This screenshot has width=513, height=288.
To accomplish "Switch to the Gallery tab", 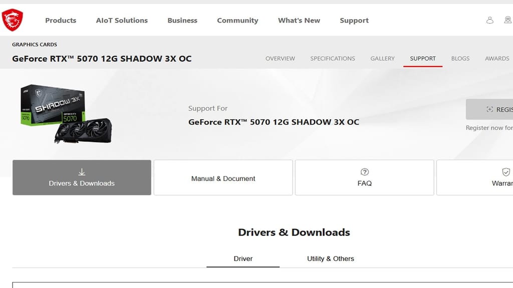I will (382, 58).
